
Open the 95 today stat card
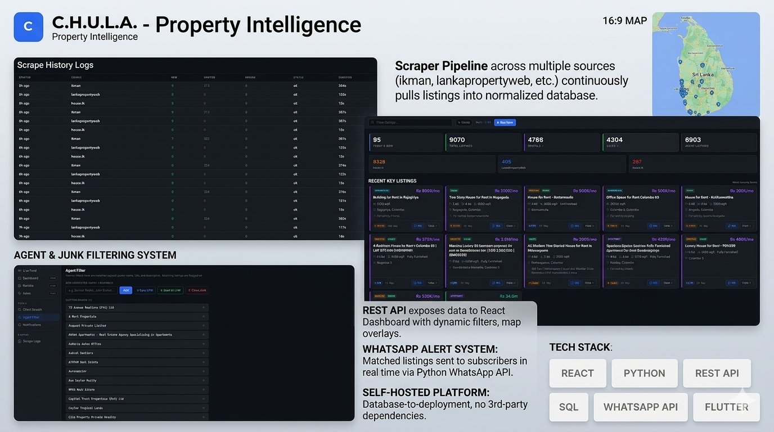pos(406,142)
